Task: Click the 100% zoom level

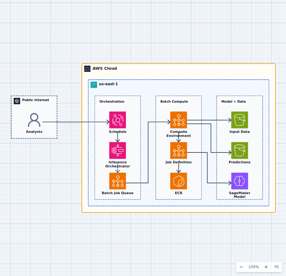Action: coord(254,267)
